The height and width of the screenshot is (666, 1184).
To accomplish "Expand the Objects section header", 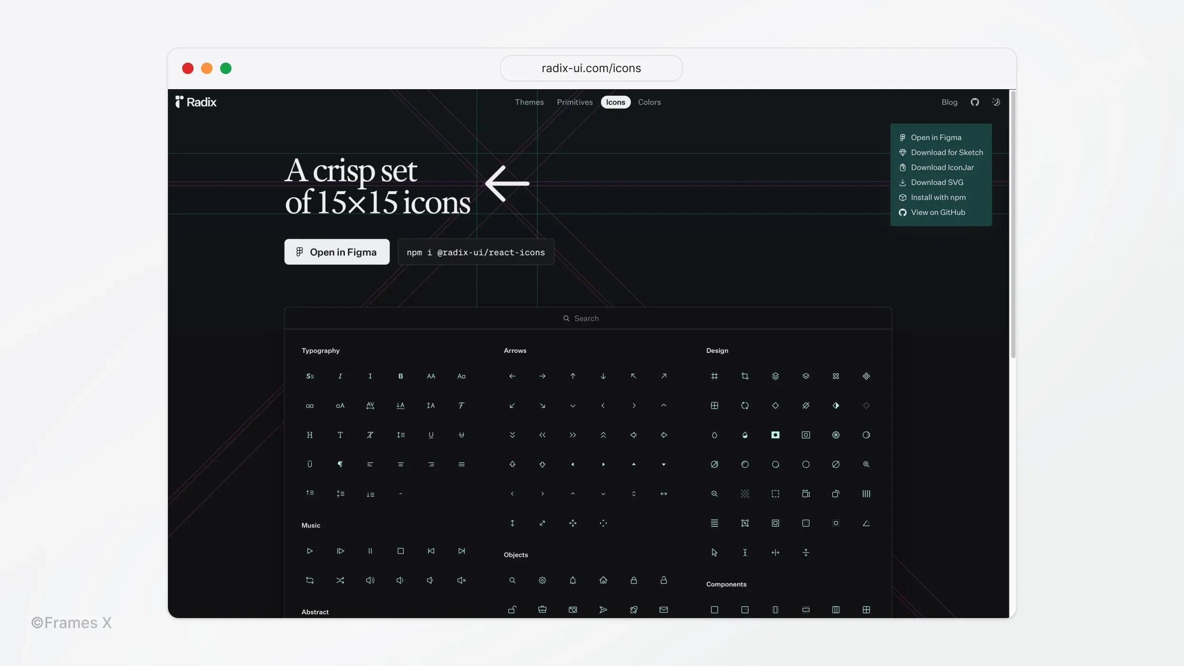I will pyautogui.click(x=517, y=555).
